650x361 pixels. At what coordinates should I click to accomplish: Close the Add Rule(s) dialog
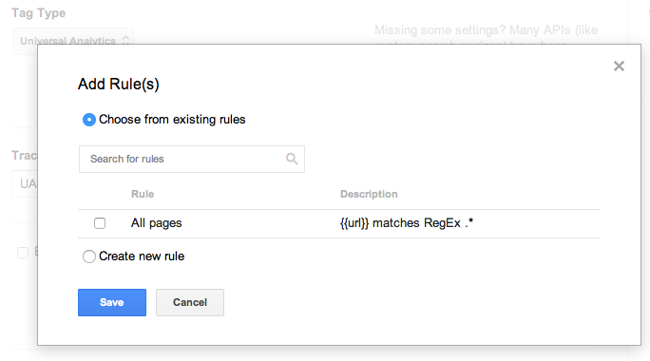pyautogui.click(x=619, y=66)
